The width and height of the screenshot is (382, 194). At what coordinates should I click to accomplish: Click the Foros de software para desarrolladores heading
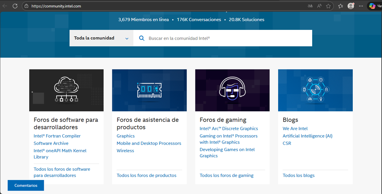pyautogui.click(x=66, y=124)
